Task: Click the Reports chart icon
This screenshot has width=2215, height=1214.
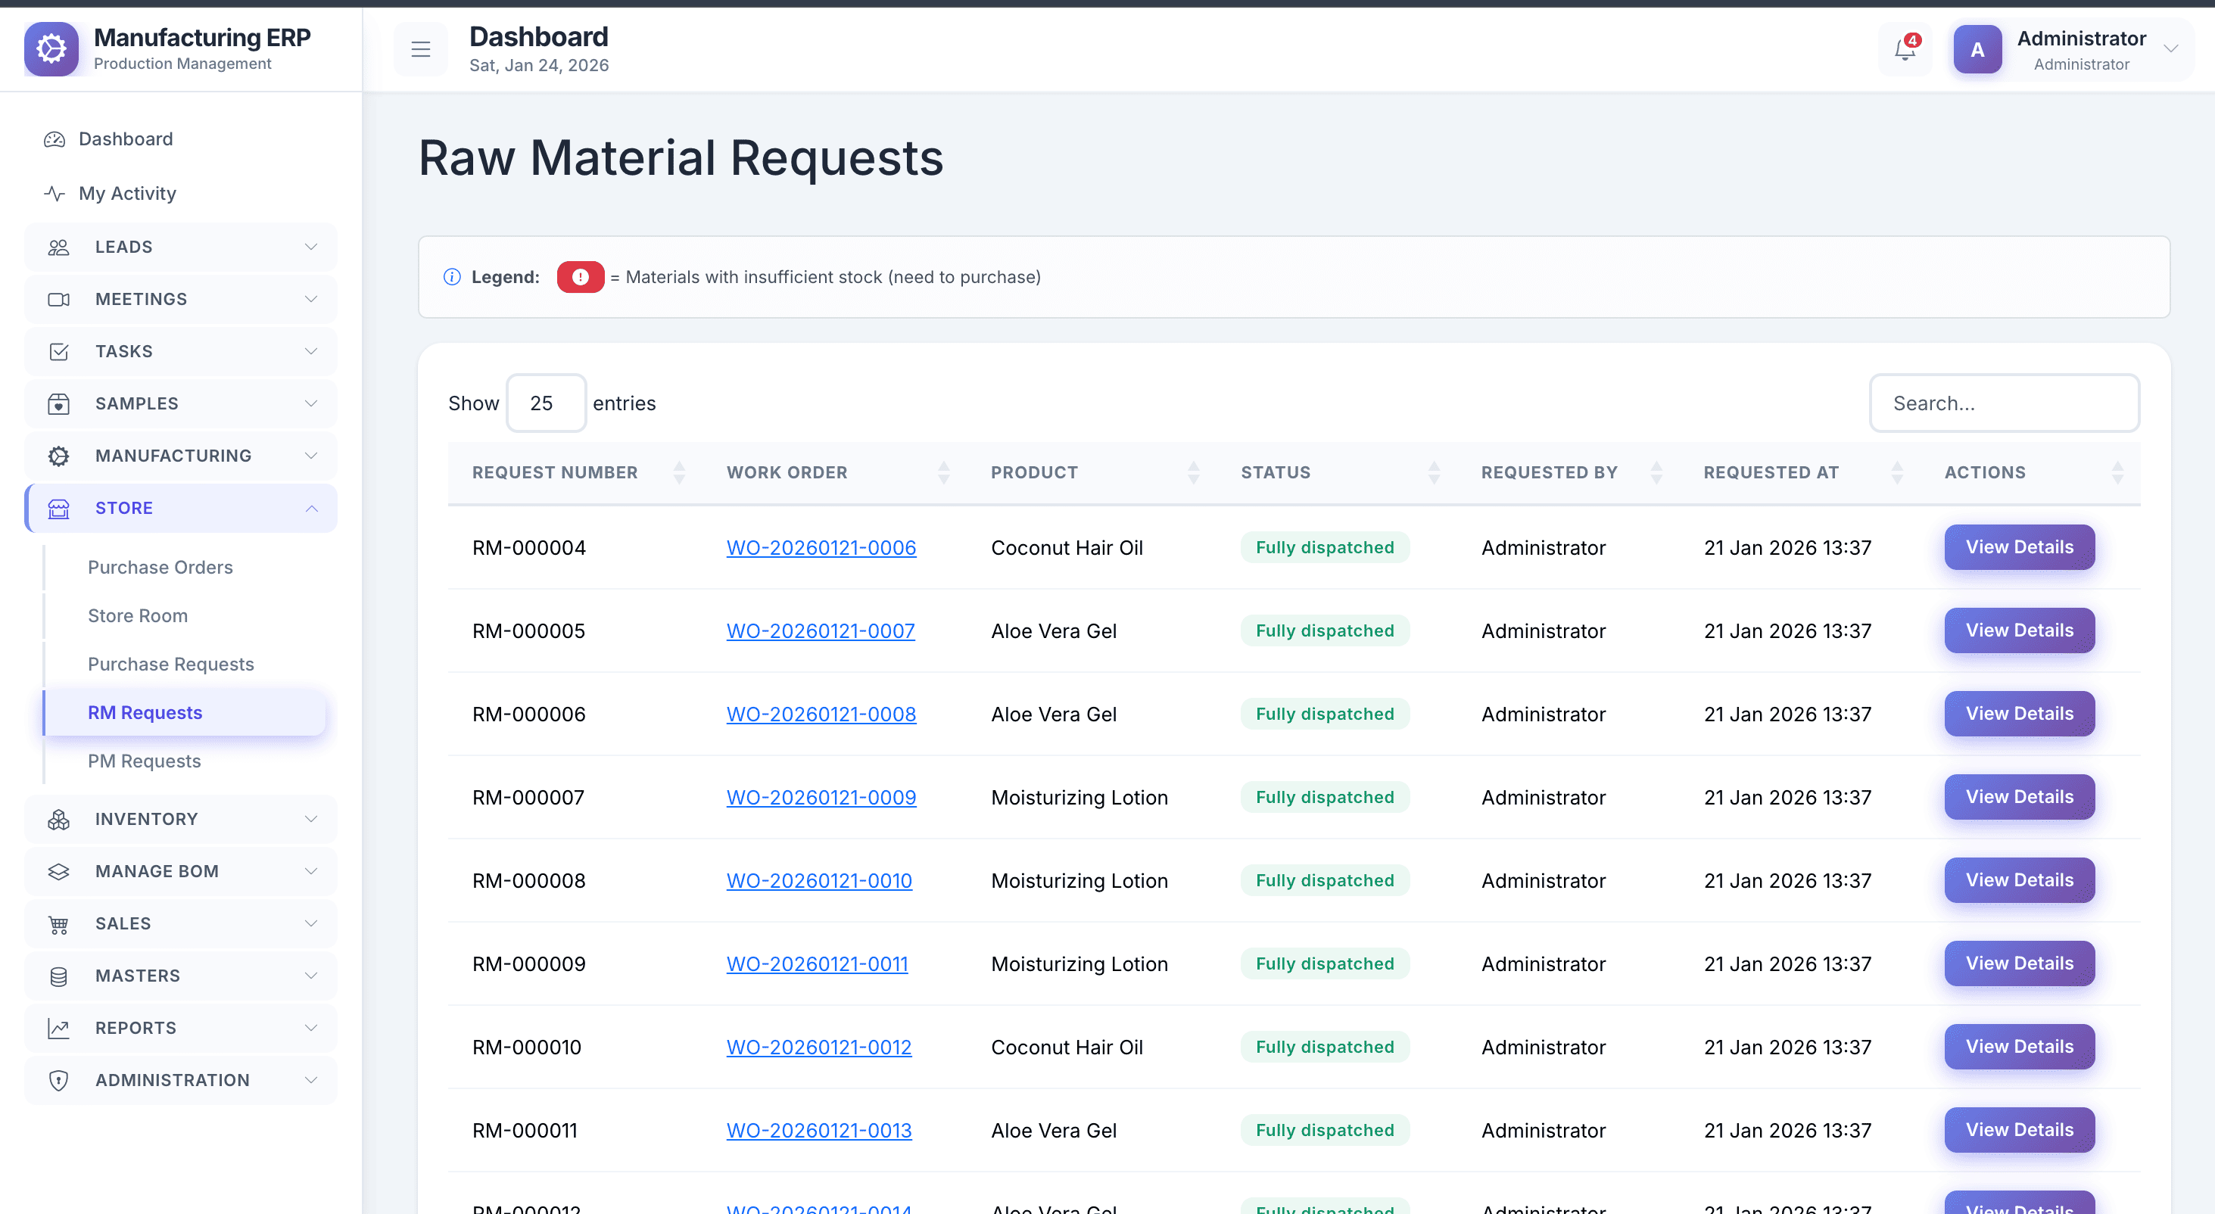Action: pyautogui.click(x=58, y=1029)
